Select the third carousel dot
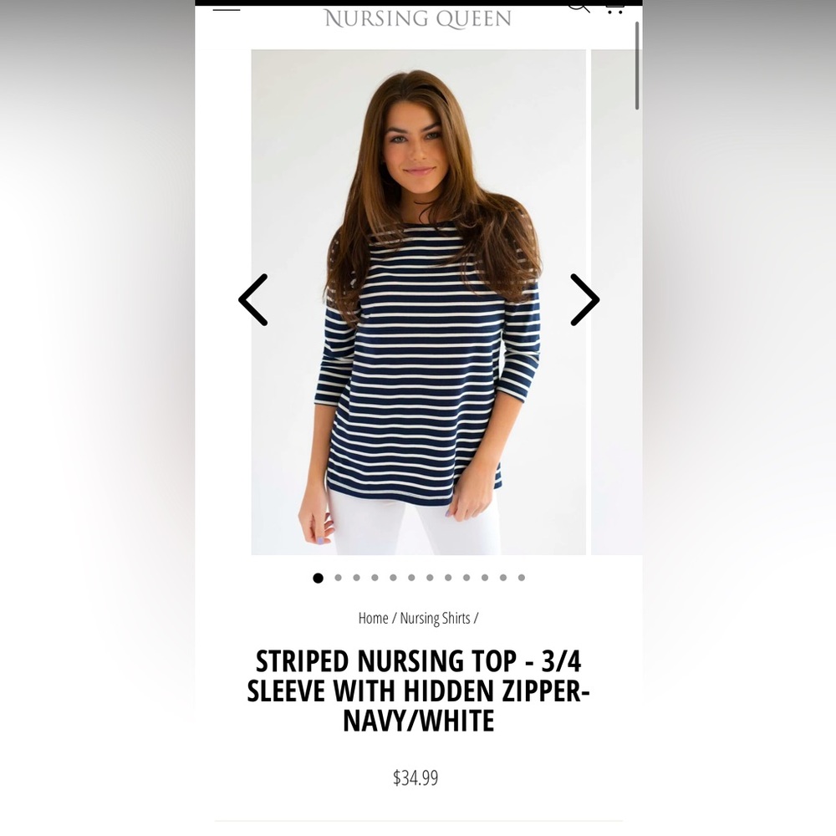This screenshot has height=836, width=836. pyautogui.click(x=356, y=578)
